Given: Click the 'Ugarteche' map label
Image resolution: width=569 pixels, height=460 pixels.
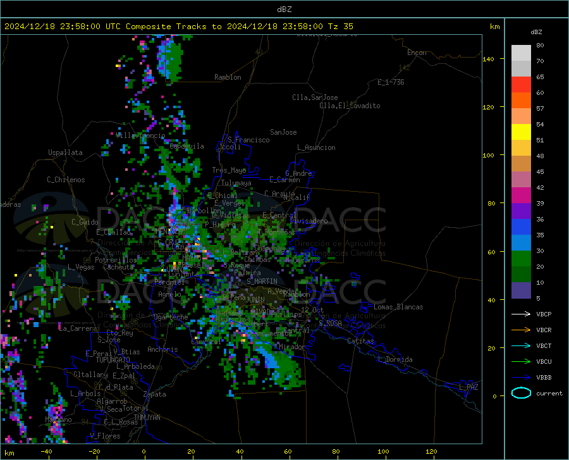Looking at the screenshot, I should (x=171, y=317).
